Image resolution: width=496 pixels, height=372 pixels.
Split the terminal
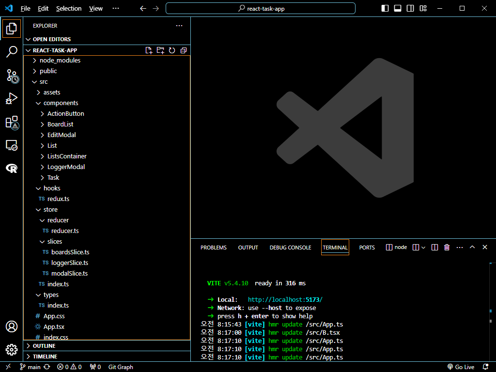[x=416, y=248]
